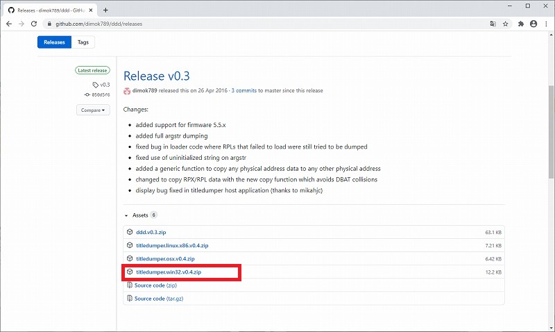Viewport: 555px width, 332px height.
Task: Click the 'Changes:' heading text
Action: [135, 110]
